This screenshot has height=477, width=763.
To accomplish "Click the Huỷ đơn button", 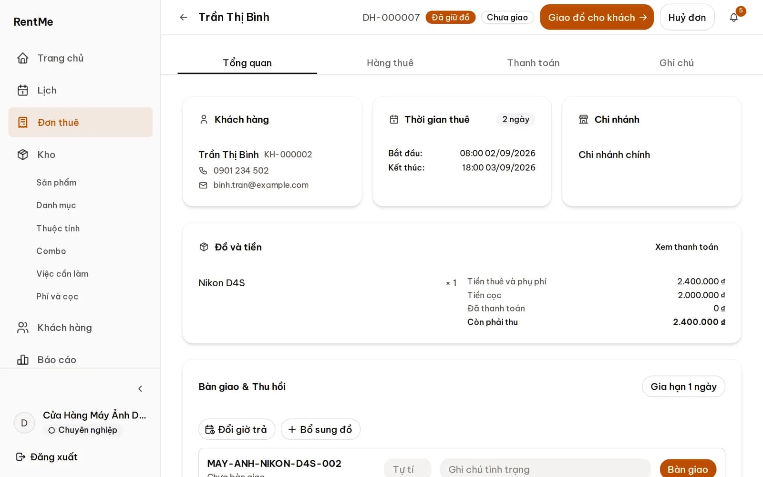I will pos(687,18).
